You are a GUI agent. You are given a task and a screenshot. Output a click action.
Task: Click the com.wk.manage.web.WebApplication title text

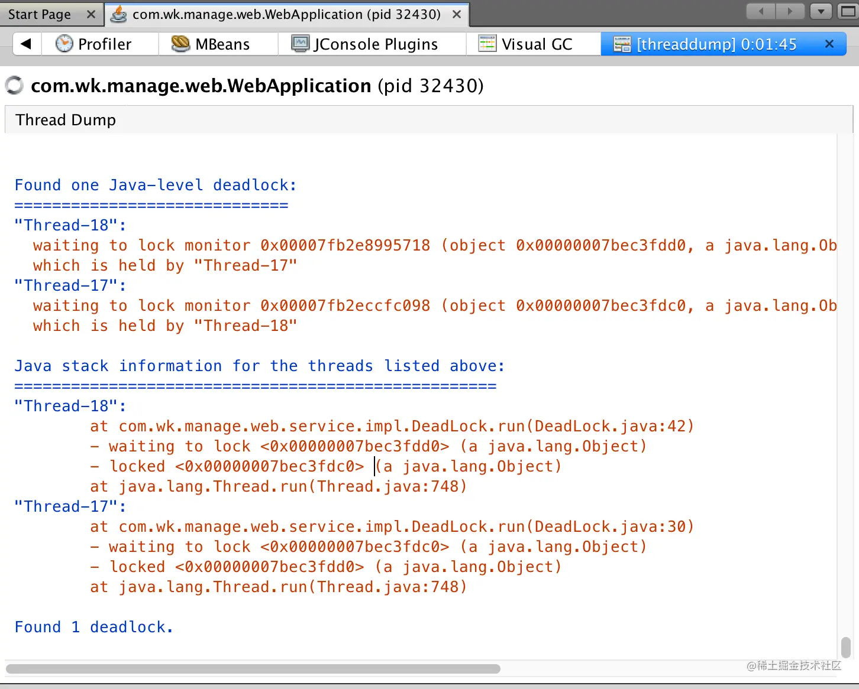pos(201,86)
